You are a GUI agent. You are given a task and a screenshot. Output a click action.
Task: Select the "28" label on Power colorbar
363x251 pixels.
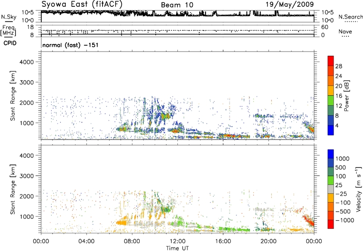point(338,66)
